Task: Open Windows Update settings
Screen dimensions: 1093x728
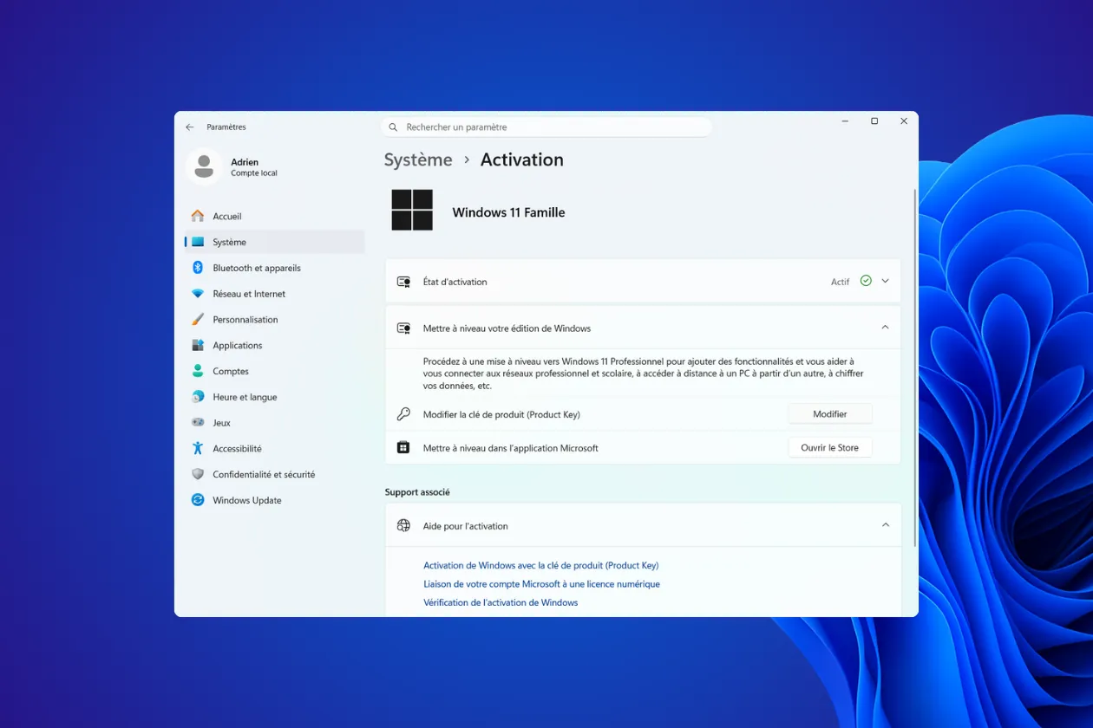Action: 274,500
